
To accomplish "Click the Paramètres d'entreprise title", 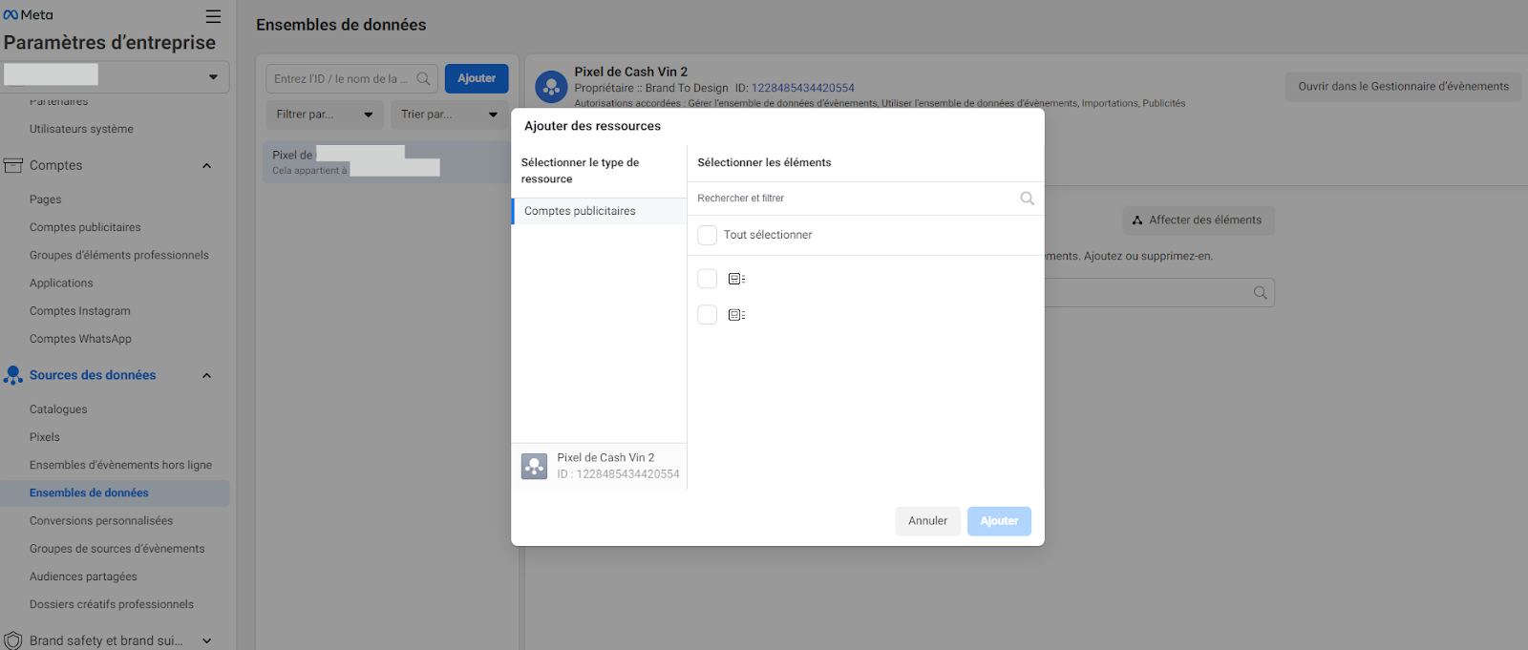I will point(110,42).
